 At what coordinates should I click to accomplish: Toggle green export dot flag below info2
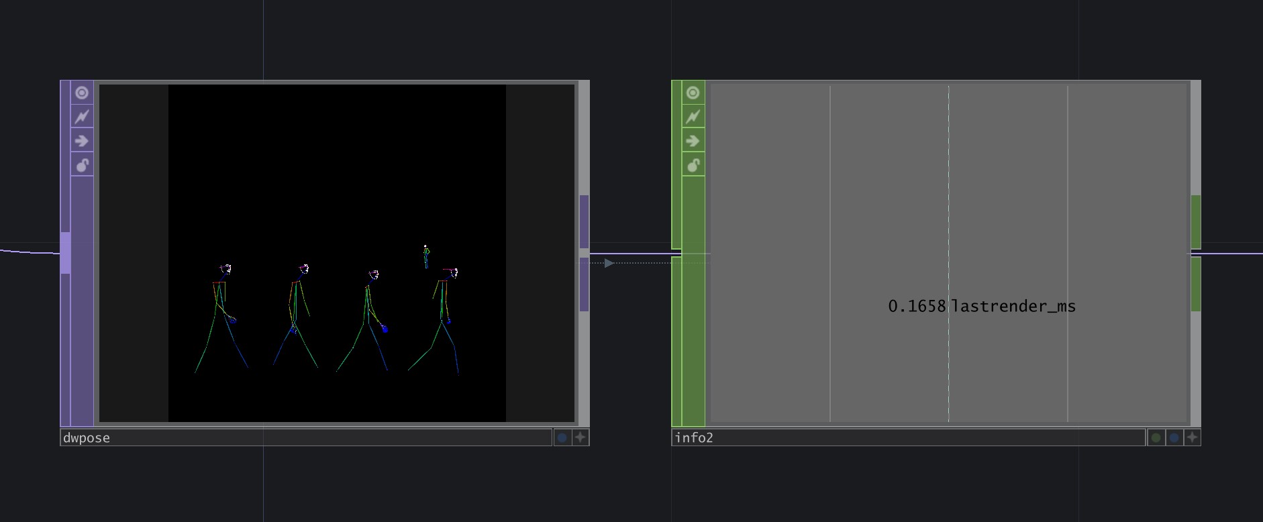[x=1156, y=437]
